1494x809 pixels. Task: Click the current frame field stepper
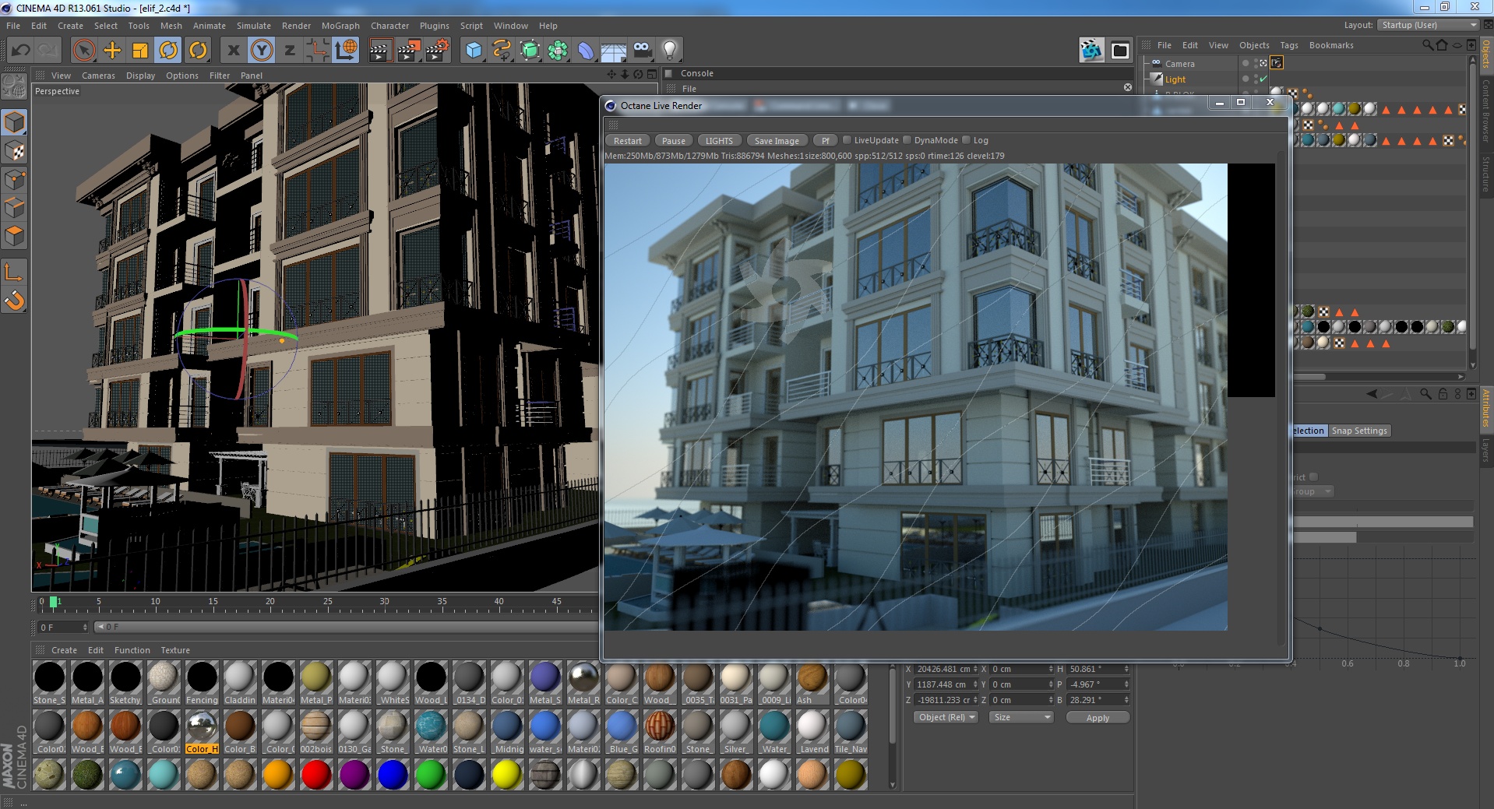click(x=84, y=627)
